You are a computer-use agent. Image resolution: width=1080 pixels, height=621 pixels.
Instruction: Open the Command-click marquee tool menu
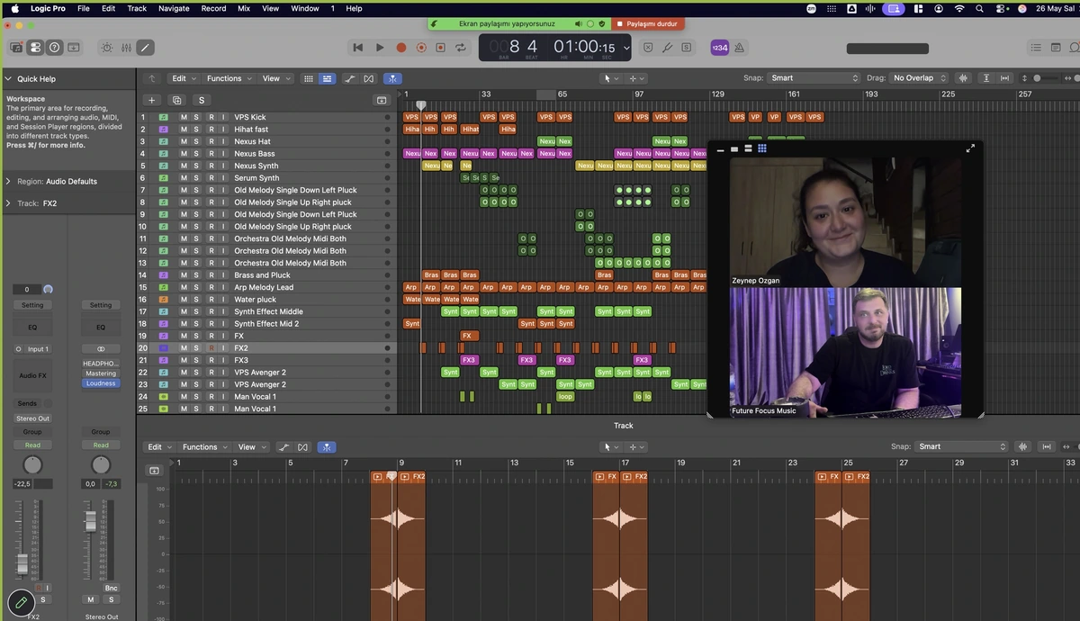point(636,78)
